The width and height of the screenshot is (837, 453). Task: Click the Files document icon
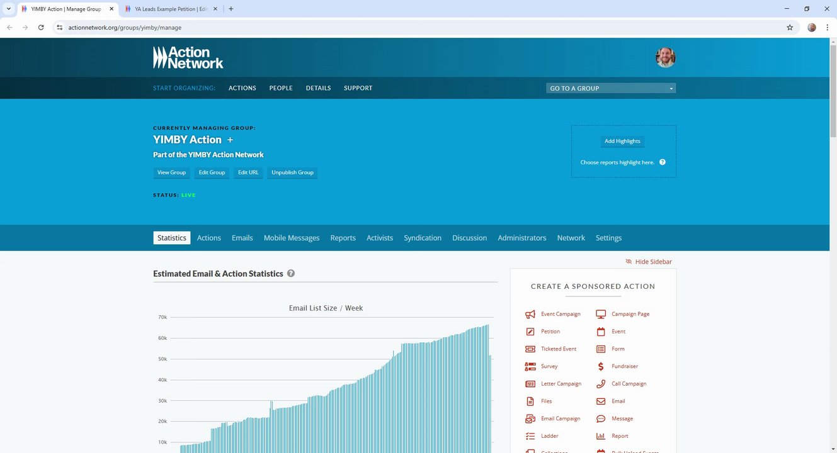pyautogui.click(x=530, y=401)
